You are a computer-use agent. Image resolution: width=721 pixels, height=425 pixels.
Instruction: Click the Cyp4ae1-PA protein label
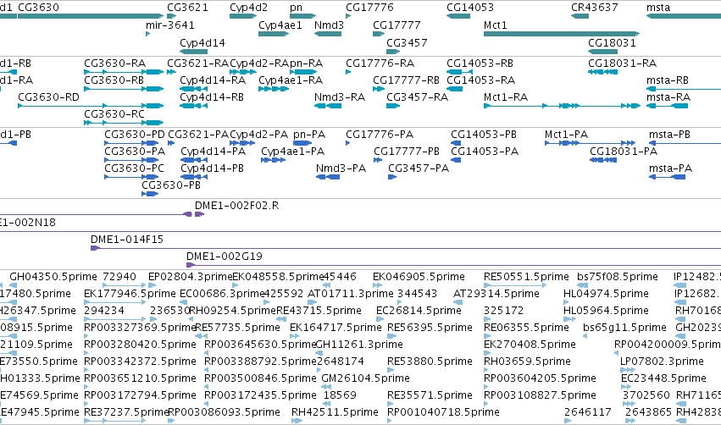click(292, 152)
